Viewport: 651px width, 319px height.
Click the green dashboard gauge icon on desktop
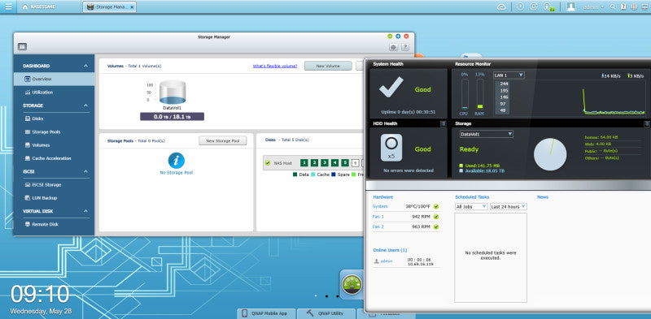tap(352, 284)
